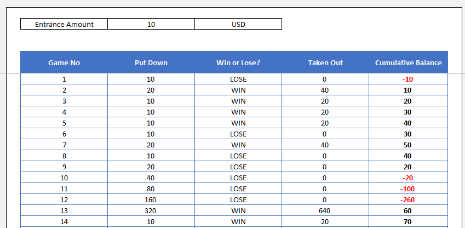Click the Taken Out cell showing 640
This screenshot has height=228, width=465.
(325, 210)
